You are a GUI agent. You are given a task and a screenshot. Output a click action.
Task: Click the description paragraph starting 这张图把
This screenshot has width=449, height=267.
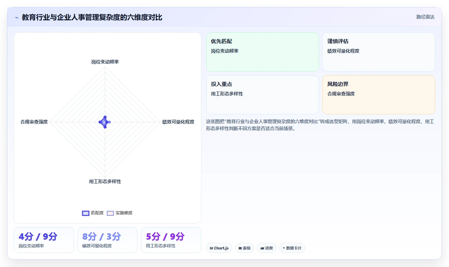click(320, 125)
